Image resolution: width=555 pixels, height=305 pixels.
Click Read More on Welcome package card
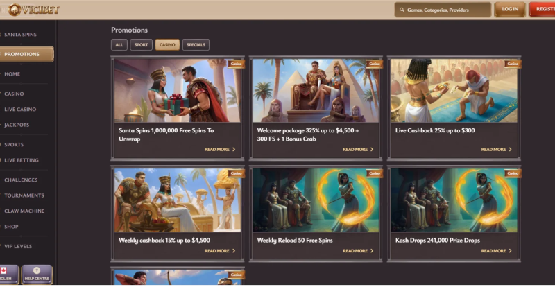358,149
